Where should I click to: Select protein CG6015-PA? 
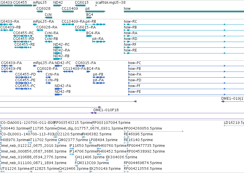[86, 63]
